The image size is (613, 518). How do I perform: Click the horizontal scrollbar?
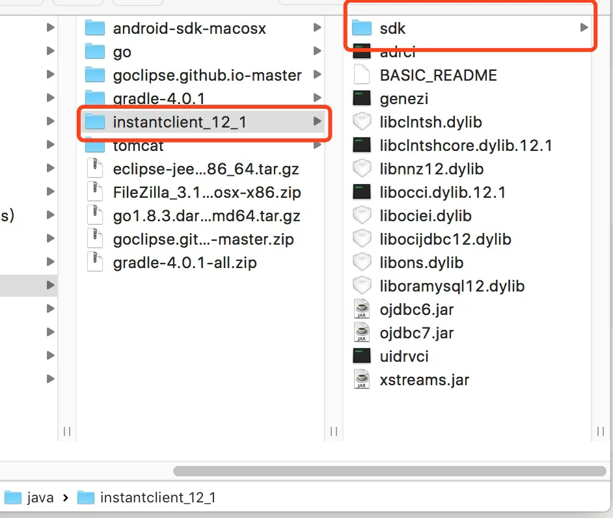click(x=389, y=470)
